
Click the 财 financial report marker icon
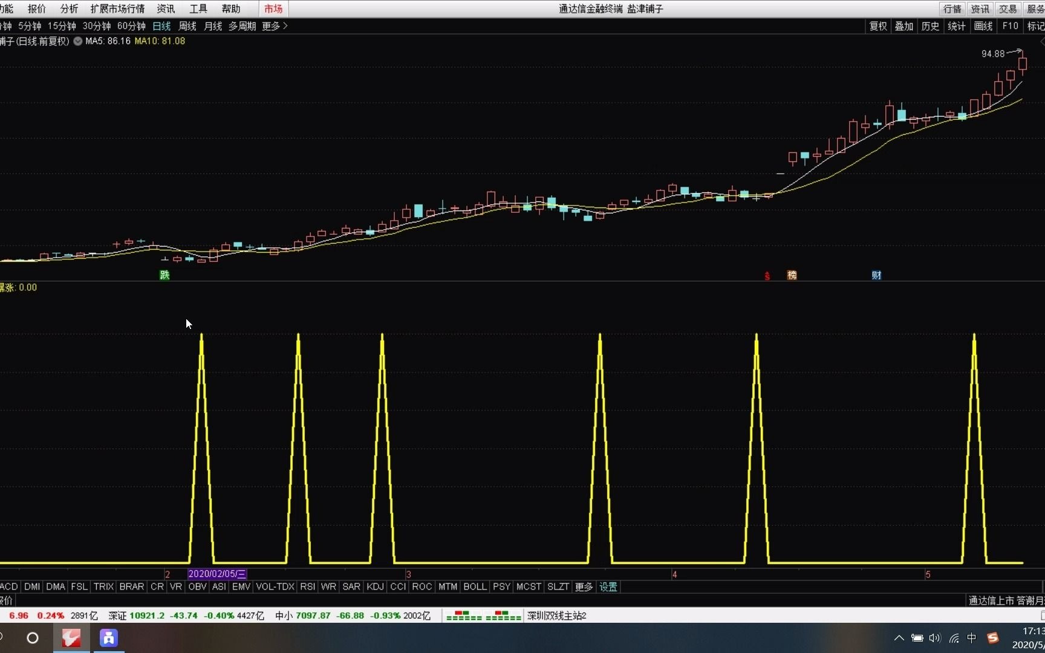(876, 275)
